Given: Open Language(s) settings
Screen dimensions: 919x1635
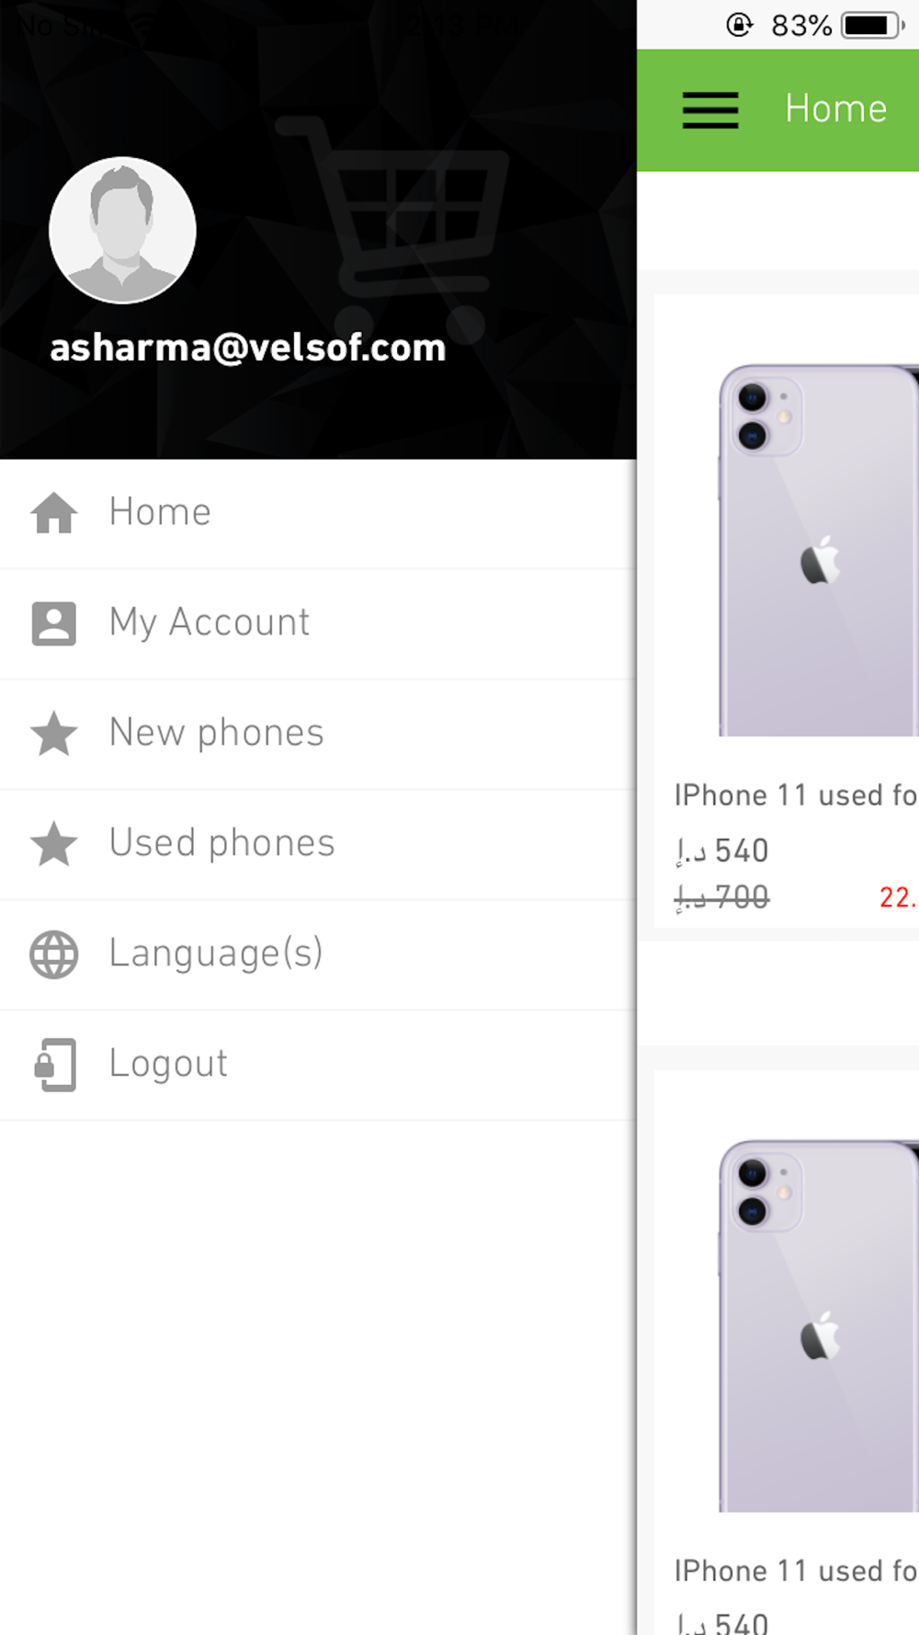Looking at the screenshot, I should pyautogui.click(x=318, y=955).
